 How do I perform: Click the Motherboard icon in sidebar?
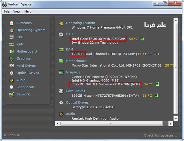coord(12,51)
